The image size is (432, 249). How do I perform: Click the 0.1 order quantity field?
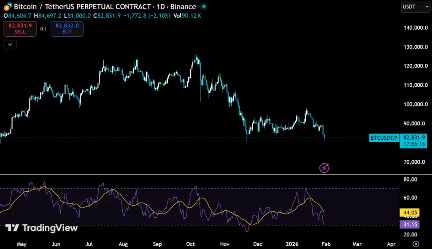43,29
